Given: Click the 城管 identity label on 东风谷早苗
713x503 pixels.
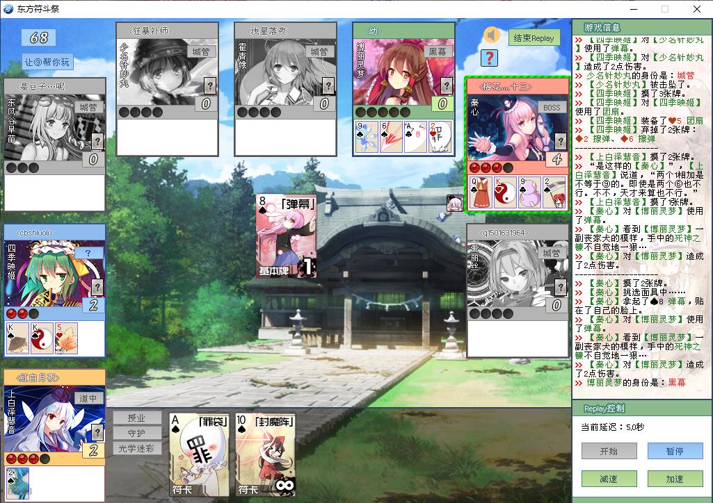Looking at the screenshot, I should point(88,107).
